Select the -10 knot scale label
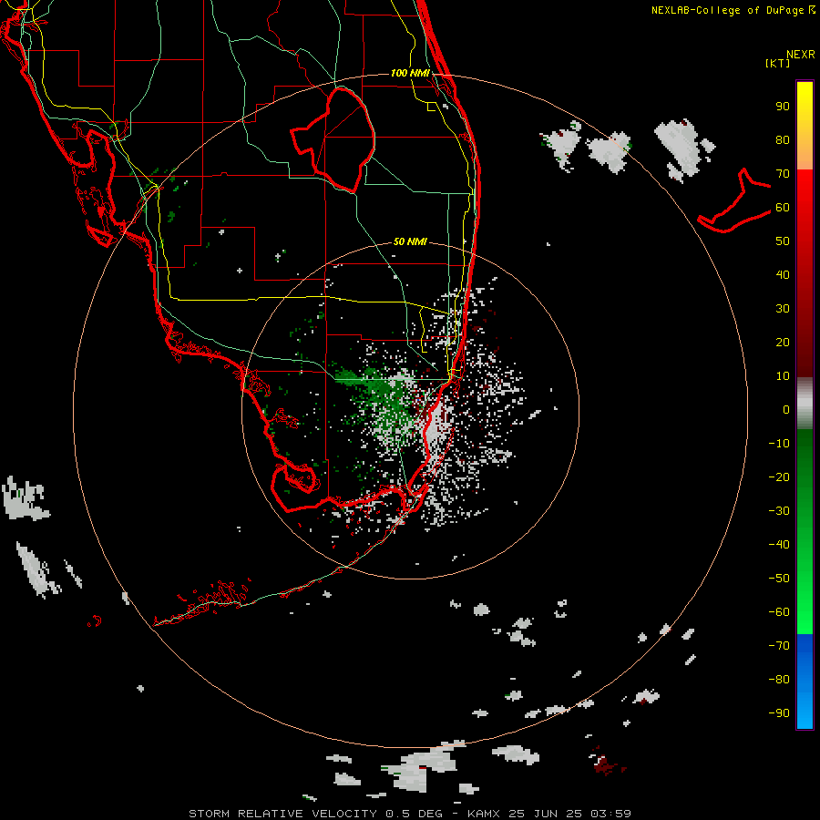Image resolution: width=820 pixels, height=820 pixels. (779, 444)
